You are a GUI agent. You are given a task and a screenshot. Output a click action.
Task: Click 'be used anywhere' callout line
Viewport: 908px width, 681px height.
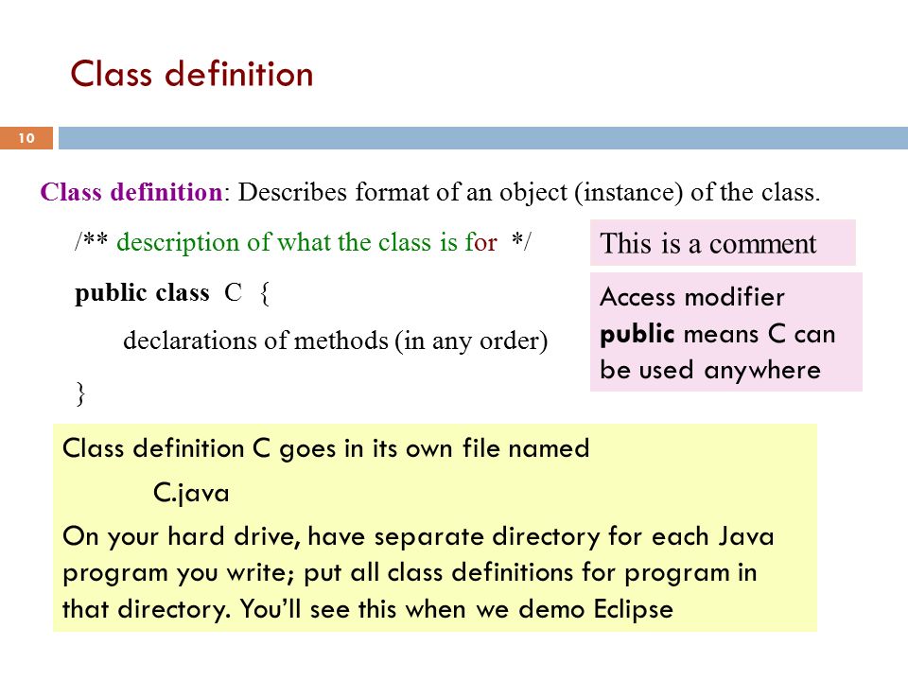pyautogui.click(x=710, y=370)
